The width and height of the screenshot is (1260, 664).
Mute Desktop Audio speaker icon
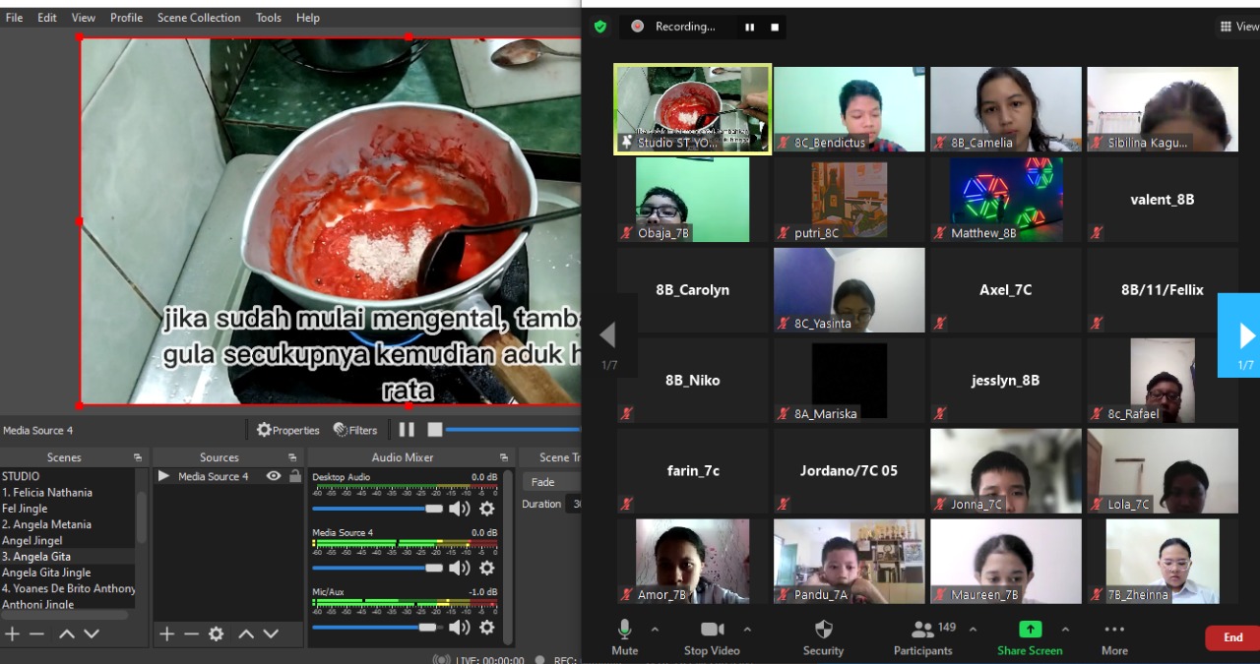click(459, 509)
